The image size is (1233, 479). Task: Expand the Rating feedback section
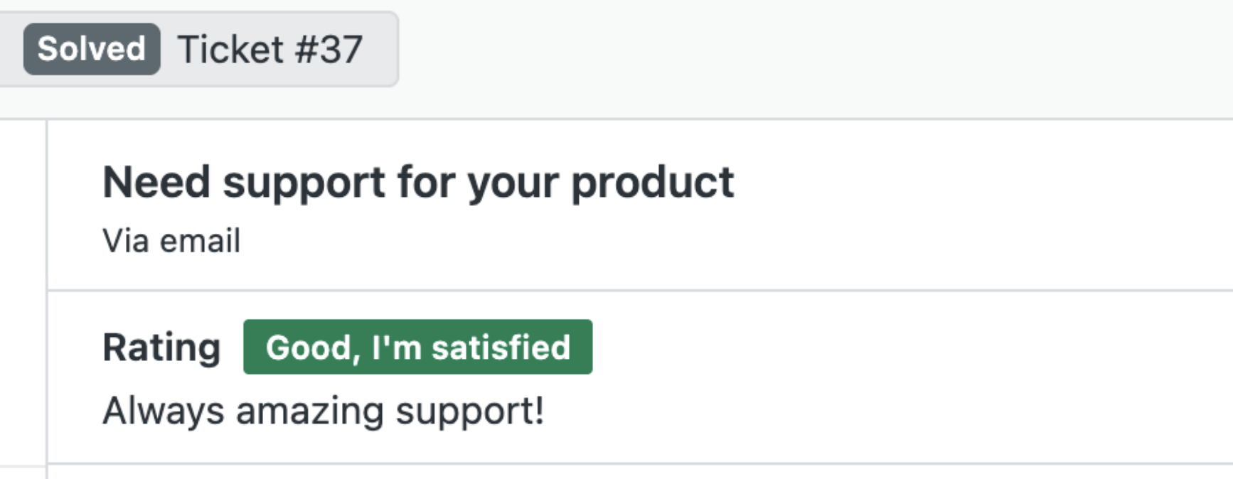[x=161, y=348]
